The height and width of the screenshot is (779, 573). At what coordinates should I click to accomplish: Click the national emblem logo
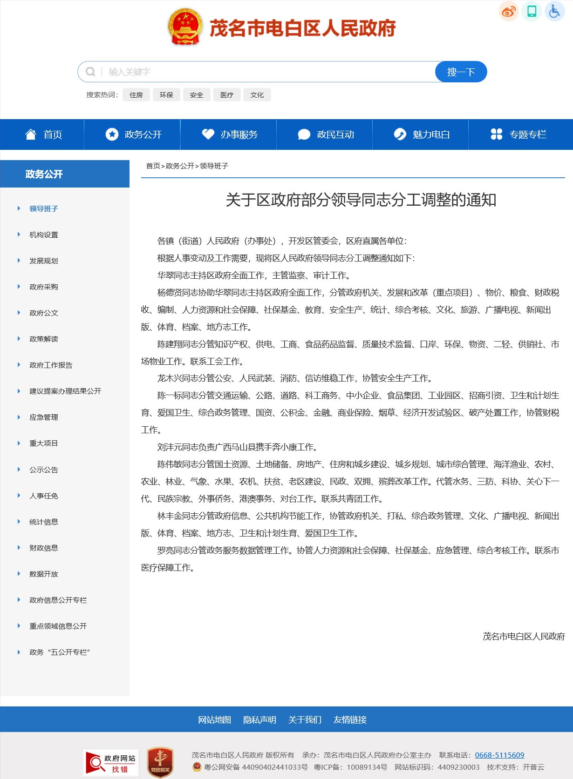tap(185, 27)
